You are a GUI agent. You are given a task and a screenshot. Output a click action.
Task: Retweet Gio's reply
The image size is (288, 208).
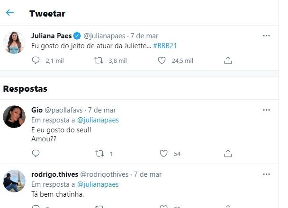99,154
